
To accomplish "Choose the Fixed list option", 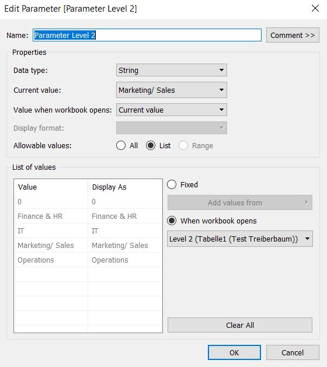I will pos(172,184).
